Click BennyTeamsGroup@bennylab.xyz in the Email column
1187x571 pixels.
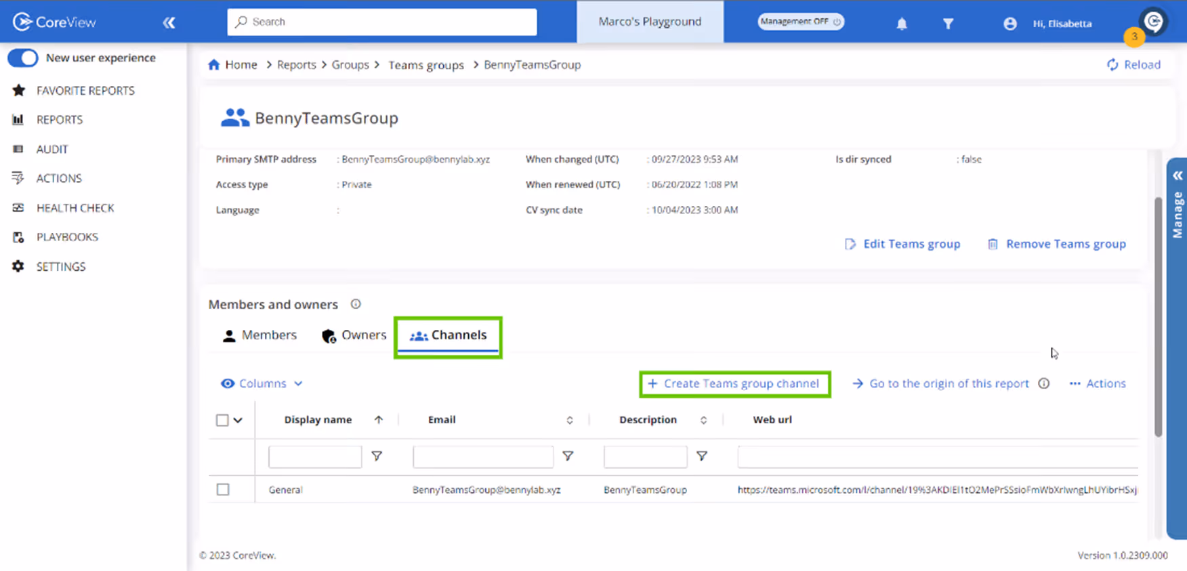point(486,490)
